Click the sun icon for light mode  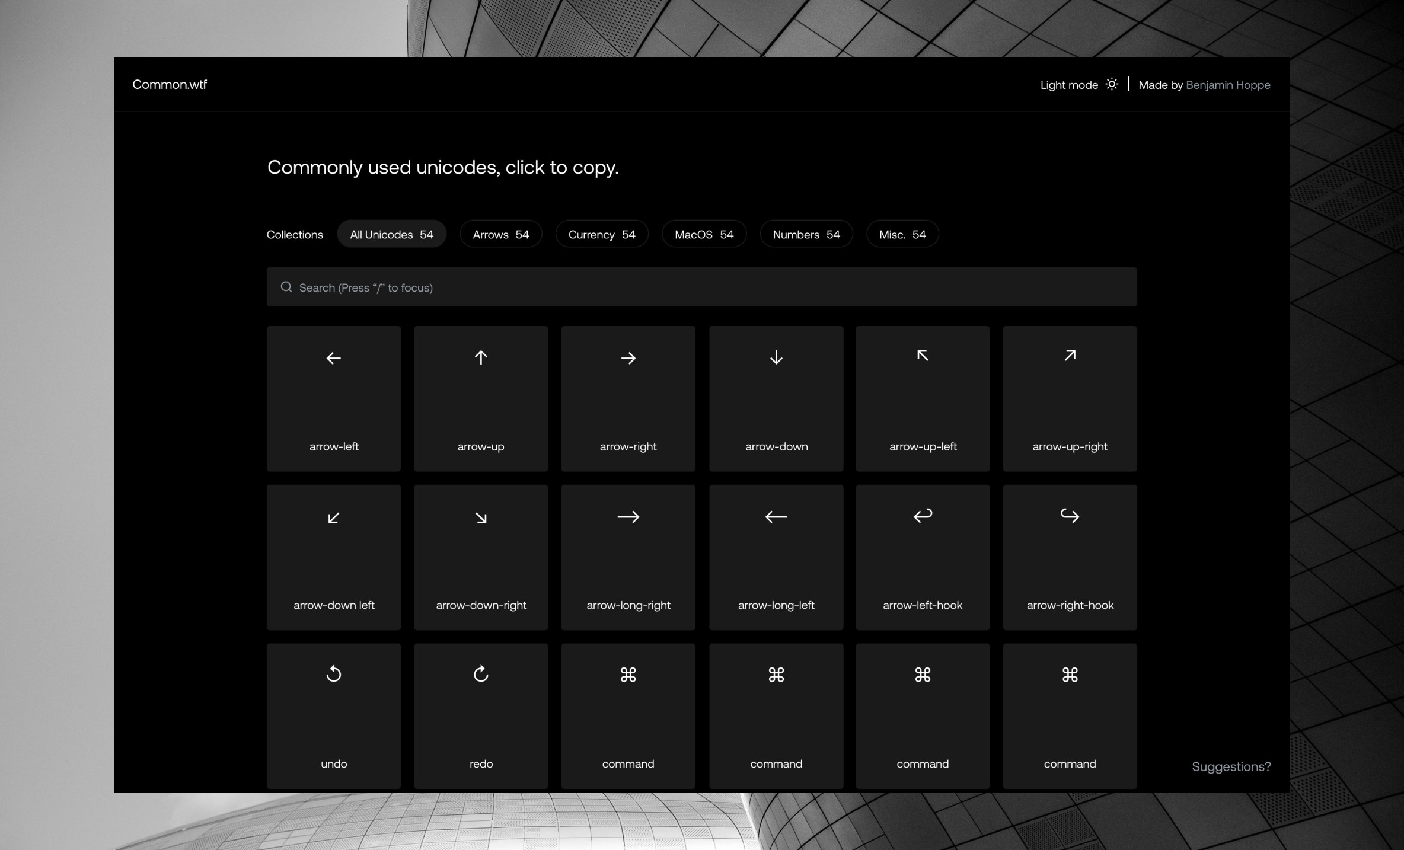1112,84
